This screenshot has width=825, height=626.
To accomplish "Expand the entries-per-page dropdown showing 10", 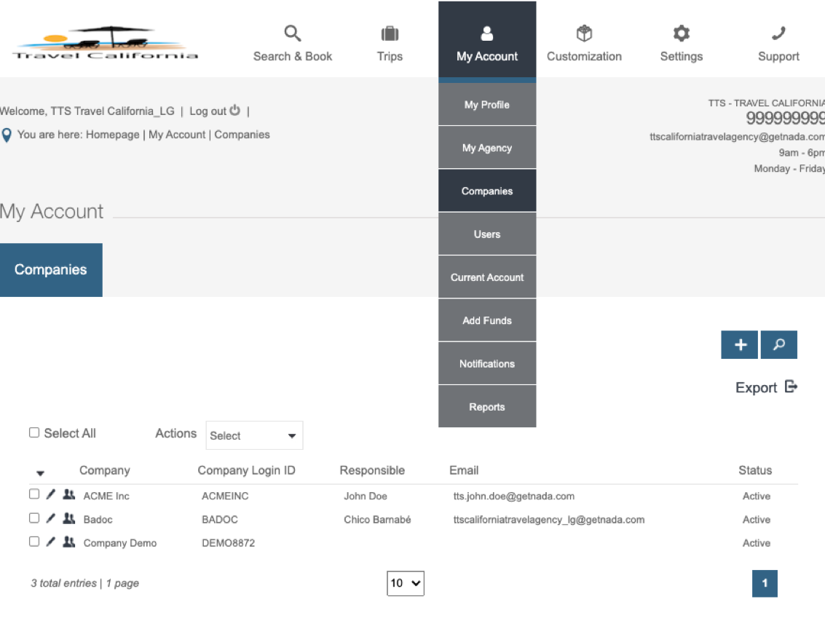I will coord(405,583).
